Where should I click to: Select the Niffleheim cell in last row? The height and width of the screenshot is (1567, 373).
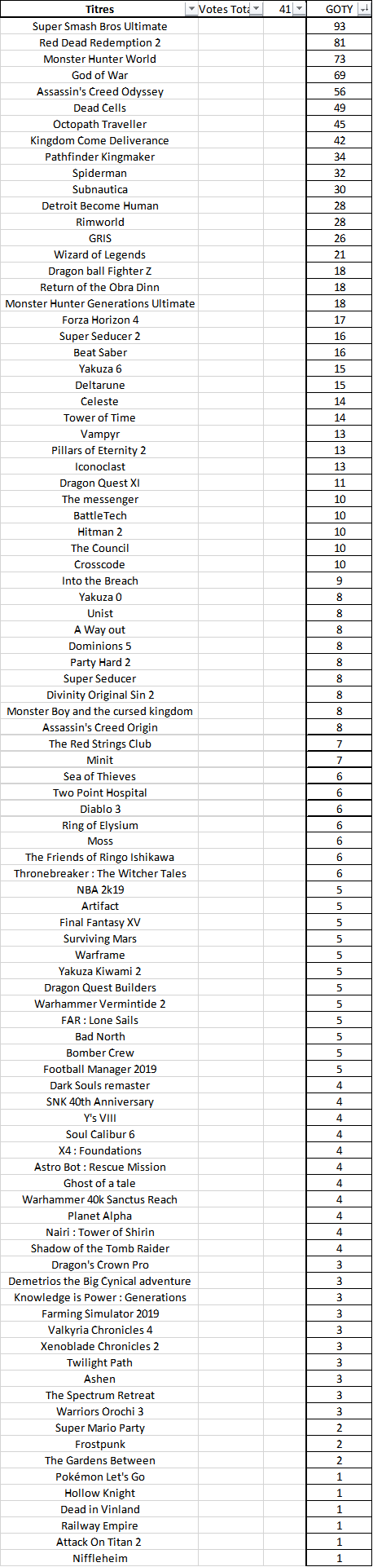pos(99,1558)
